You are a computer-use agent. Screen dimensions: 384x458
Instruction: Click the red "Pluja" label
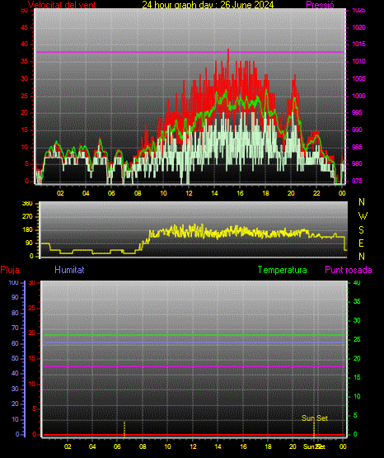[x=10, y=270]
